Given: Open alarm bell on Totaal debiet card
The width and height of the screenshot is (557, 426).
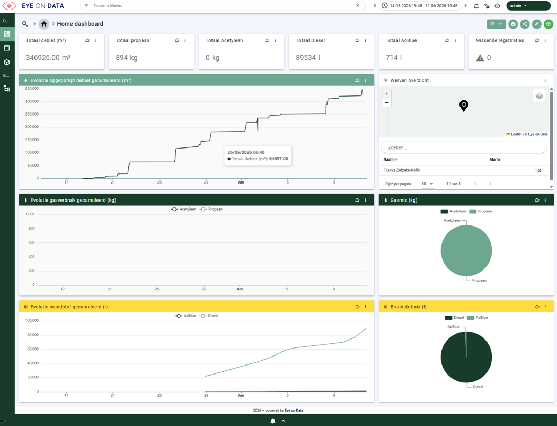Looking at the screenshot, I should [x=87, y=40].
